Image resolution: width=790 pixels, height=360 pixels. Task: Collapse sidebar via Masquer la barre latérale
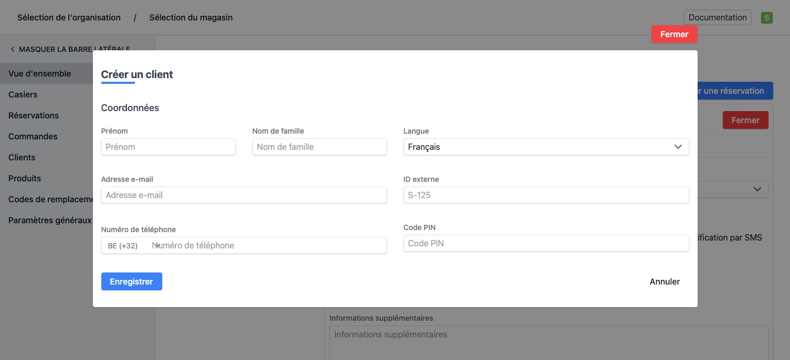tap(70, 49)
